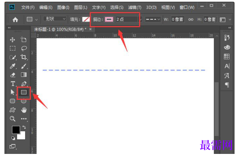Collapse the left toolbox panel arrows

pos(9,28)
